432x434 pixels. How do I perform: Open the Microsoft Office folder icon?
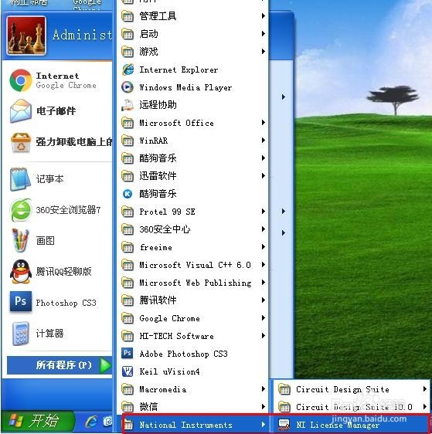point(128,123)
